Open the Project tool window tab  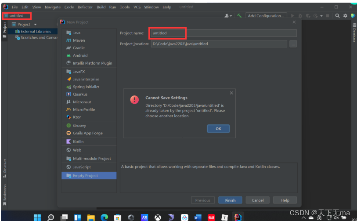(4, 30)
